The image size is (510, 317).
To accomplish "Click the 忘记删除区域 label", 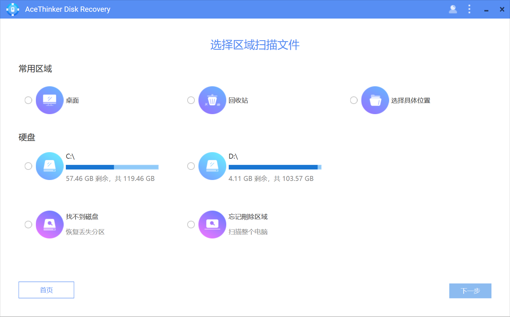I will pos(248,217).
